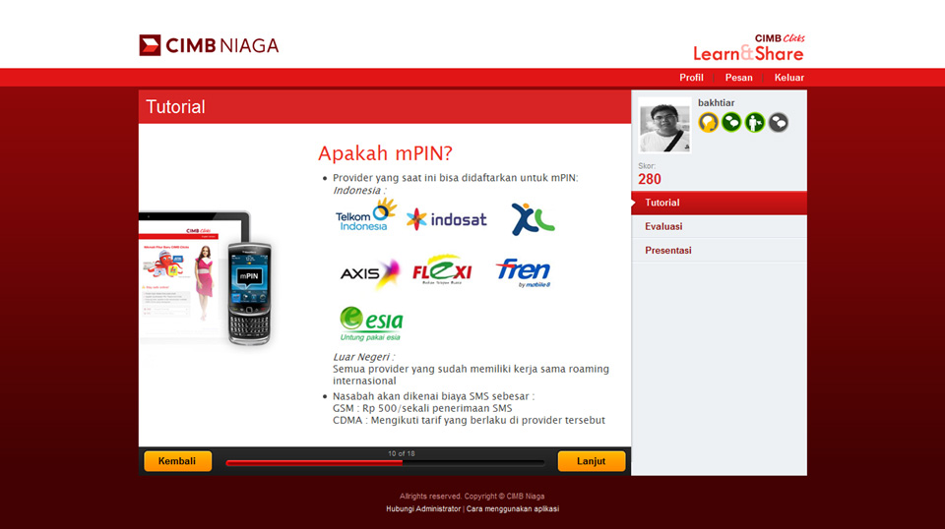Viewport: 945px width, 529px height.
Task: Click the BlackBerry mPIN phone image
Action: 249,294
